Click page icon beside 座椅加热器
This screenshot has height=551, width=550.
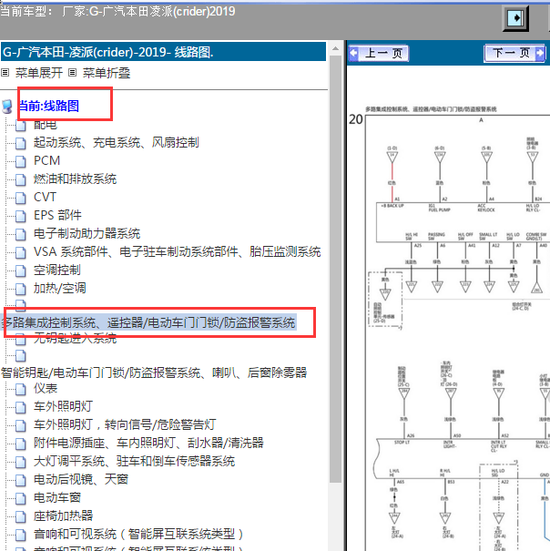point(21,517)
